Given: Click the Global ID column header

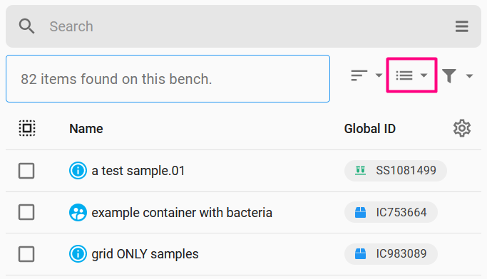Looking at the screenshot, I should pos(369,129).
